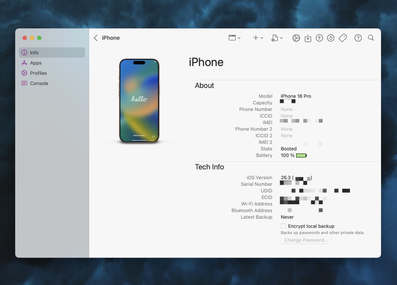Open the Blueprints document dropdown
Viewport: 397px width, 285px height.
(277, 38)
